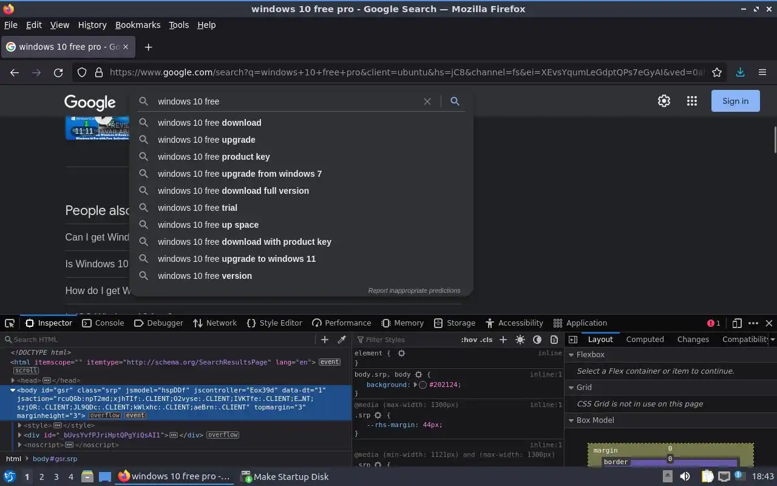This screenshot has width=777, height=486.
Task: Open Firefox downloads panel
Action: point(740,72)
